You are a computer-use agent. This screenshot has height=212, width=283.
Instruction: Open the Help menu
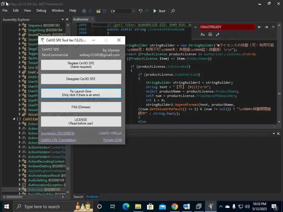(x=73, y=10)
